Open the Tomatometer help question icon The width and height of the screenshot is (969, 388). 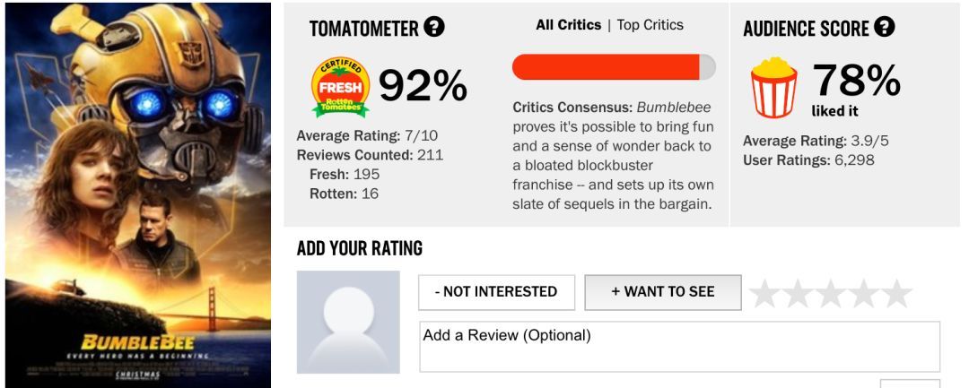pyautogui.click(x=434, y=27)
